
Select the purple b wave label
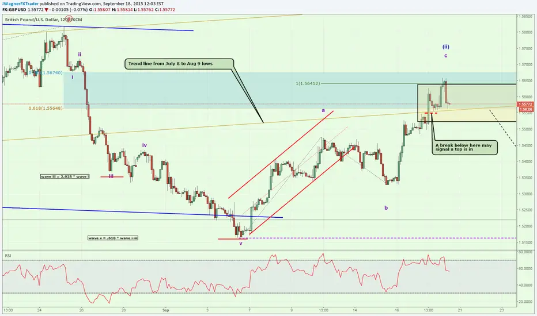point(386,208)
